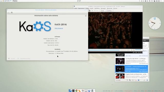
Task: Click the KaOS logo image
Action: pos(35,26)
